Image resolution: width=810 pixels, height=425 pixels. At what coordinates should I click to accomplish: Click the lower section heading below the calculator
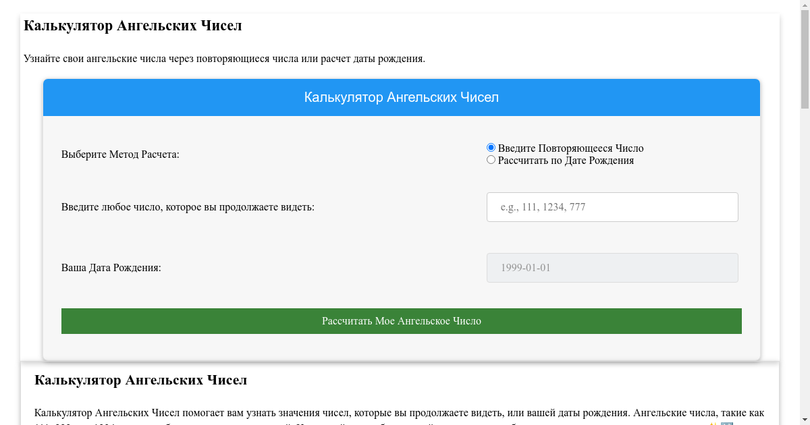tap(140, 380)
